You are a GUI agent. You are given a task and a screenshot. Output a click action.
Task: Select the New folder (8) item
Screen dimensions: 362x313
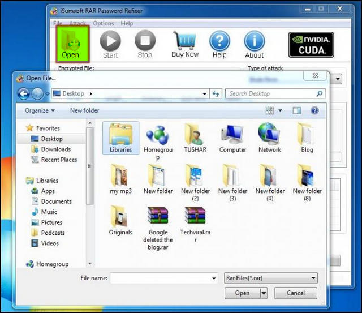coord(307,183)
